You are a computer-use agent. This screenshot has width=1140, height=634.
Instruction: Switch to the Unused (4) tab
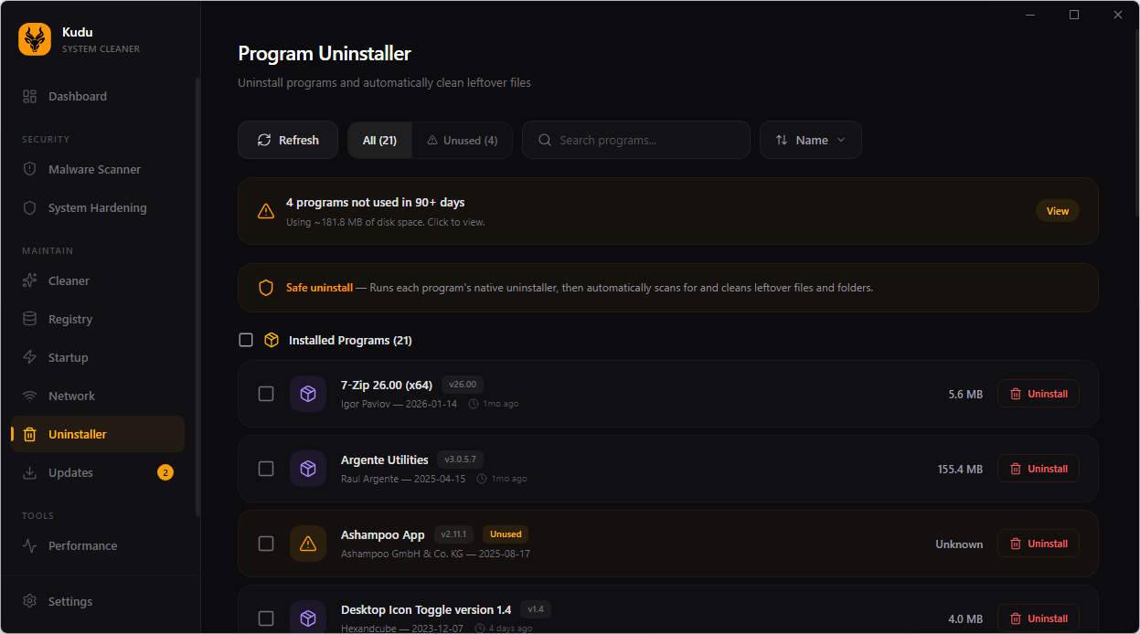pyautogui.click(x=462, y=140)
